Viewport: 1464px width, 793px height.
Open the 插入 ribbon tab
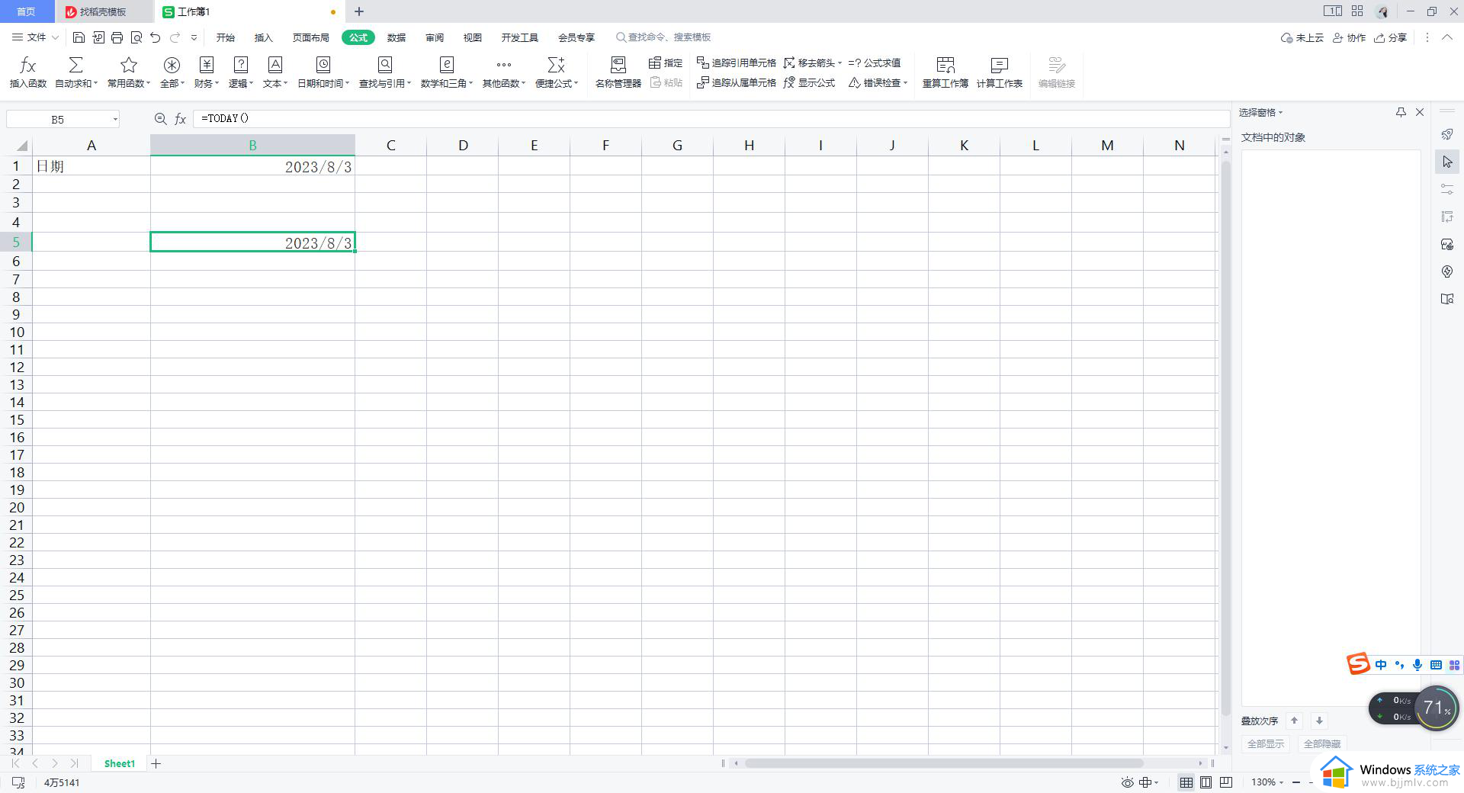(x=263, y=37)
